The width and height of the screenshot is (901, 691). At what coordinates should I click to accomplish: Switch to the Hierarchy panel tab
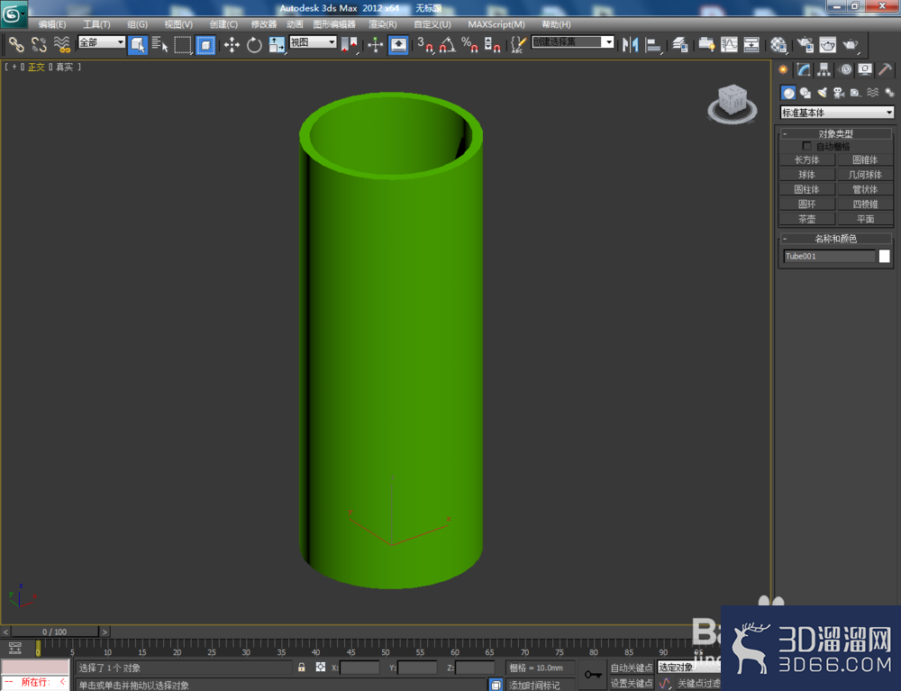coord(824,70)
